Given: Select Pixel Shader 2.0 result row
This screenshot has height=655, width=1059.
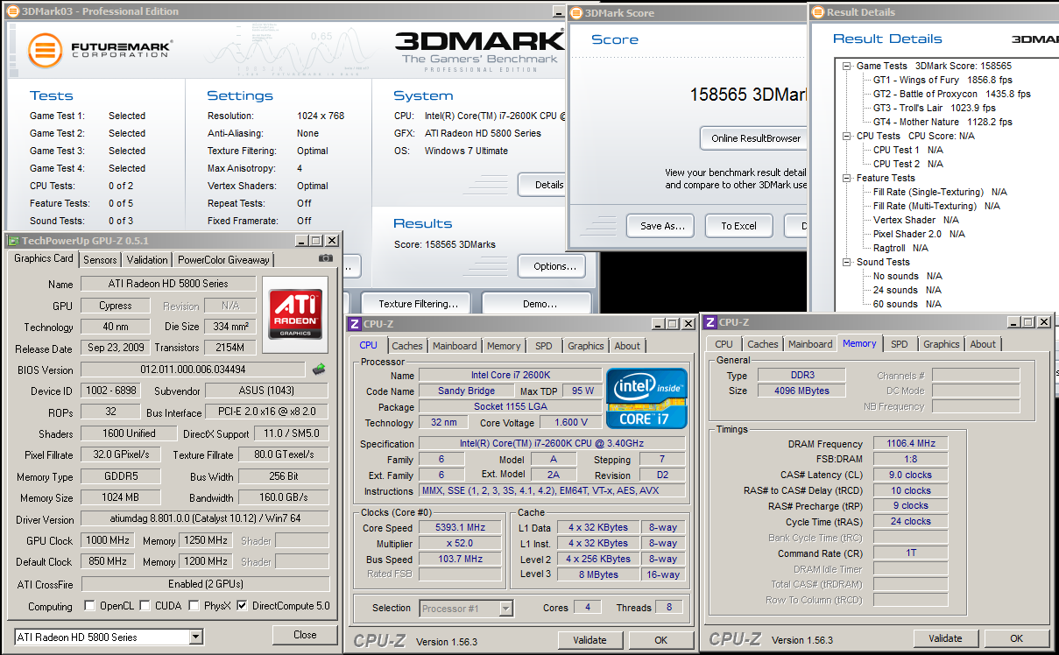Looking at the screenshot, I should point(919,234).
